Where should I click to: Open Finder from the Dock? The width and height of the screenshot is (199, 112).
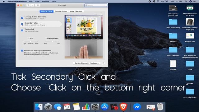pos(39,107)
